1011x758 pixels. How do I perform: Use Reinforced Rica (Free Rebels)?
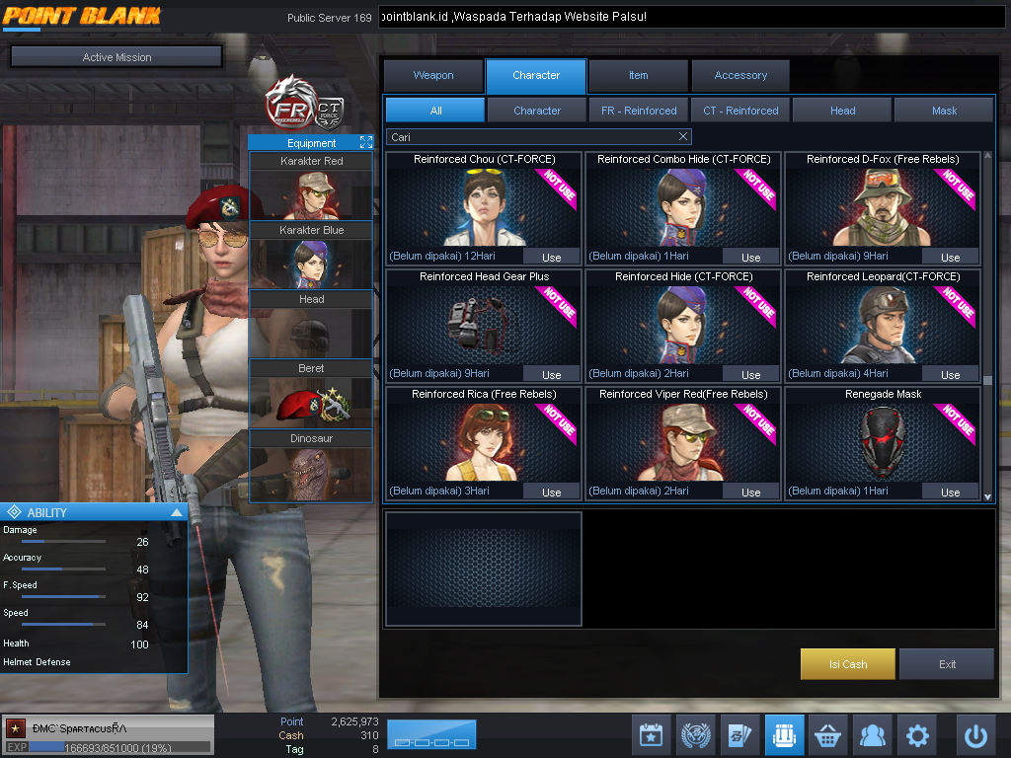(x=551, y=492)
